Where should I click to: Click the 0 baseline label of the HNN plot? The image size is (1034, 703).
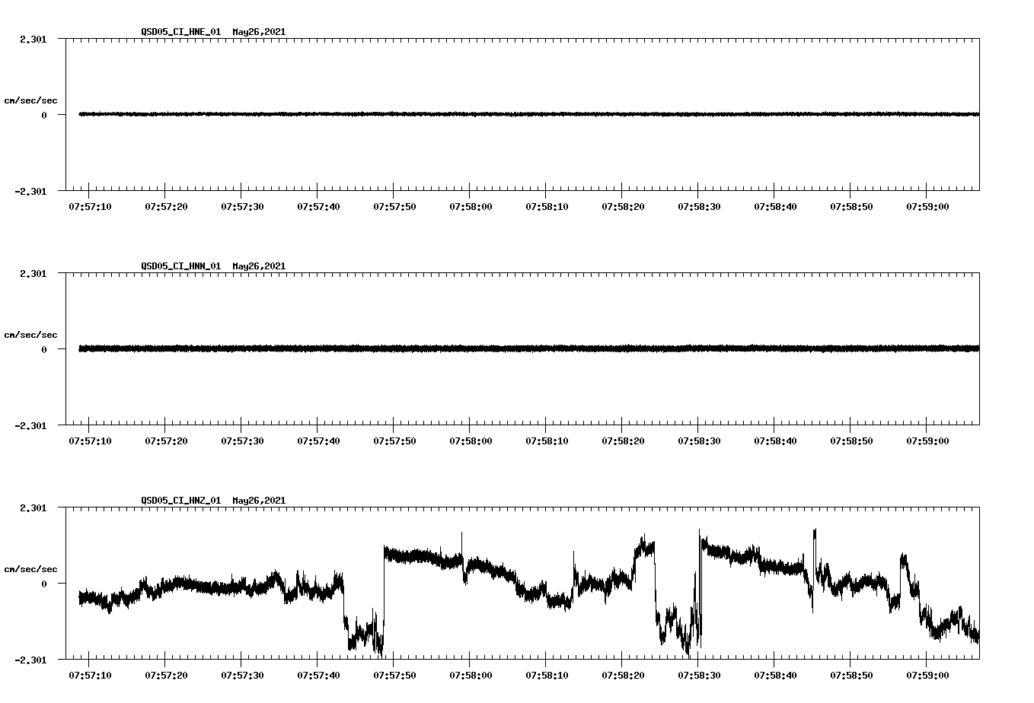(44, 348)
